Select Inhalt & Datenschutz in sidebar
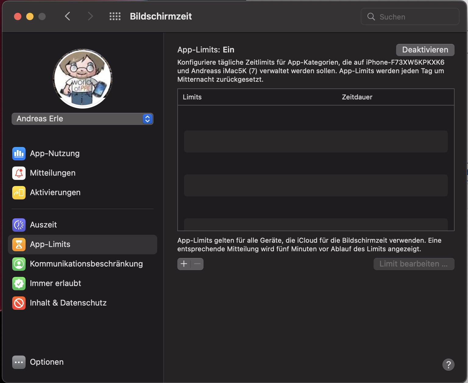 (x=82, y=303)
